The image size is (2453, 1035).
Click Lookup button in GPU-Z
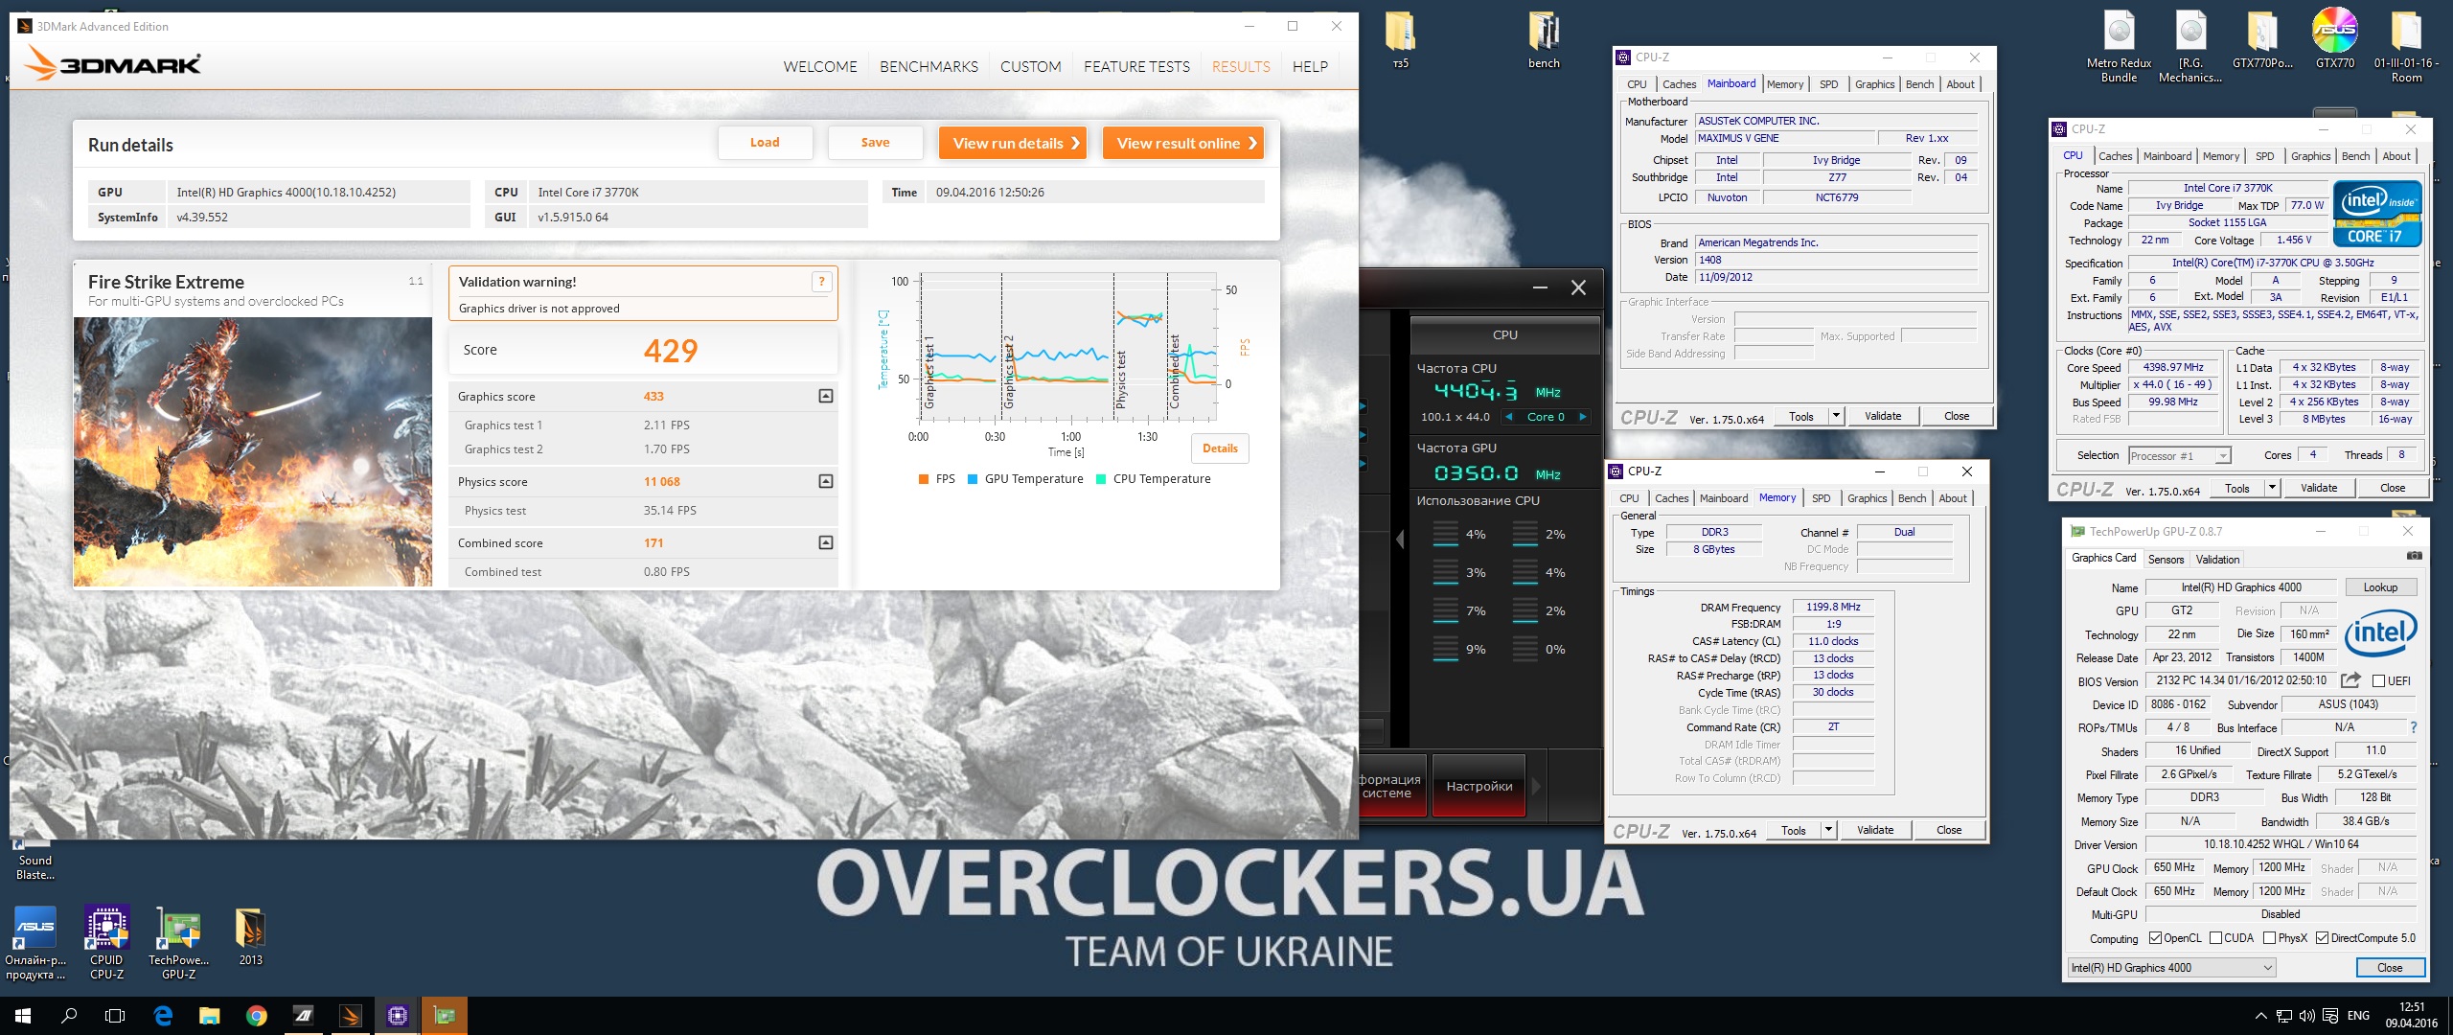[2380, 587]
